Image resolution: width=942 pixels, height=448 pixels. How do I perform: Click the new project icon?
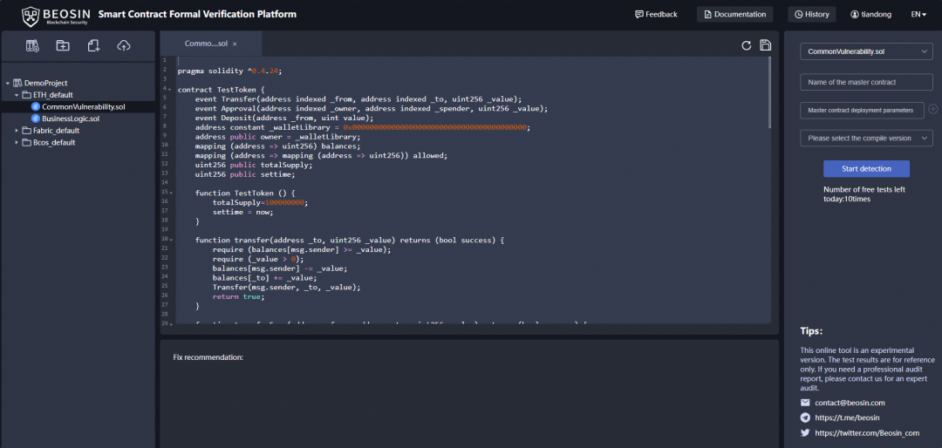(32, 45)
